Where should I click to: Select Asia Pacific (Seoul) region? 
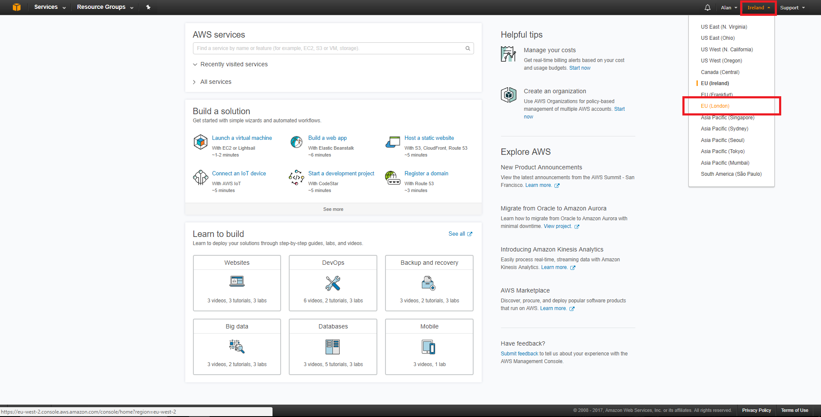pyautogui.click(x=723, y=140)
